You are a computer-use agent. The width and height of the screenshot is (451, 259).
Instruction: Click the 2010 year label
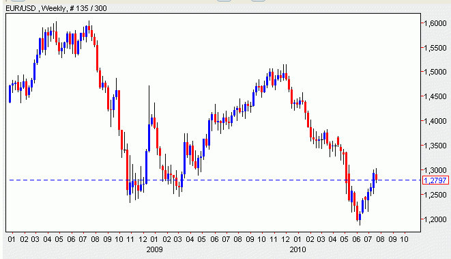click(x=297, y=249)
